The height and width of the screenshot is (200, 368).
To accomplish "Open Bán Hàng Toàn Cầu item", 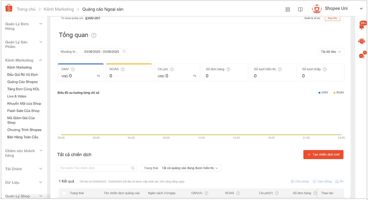I will (23, 137).
